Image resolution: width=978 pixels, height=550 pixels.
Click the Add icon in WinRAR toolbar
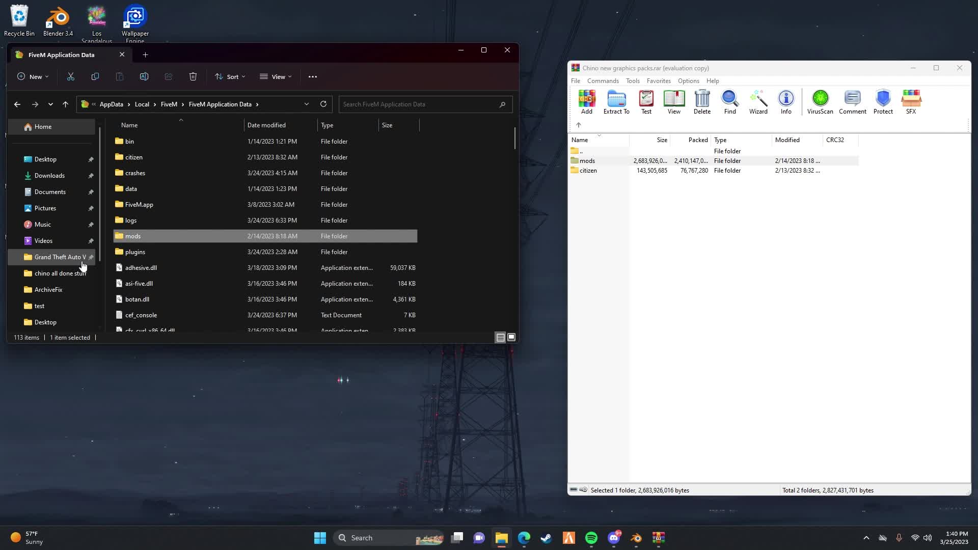click(586, 101)
